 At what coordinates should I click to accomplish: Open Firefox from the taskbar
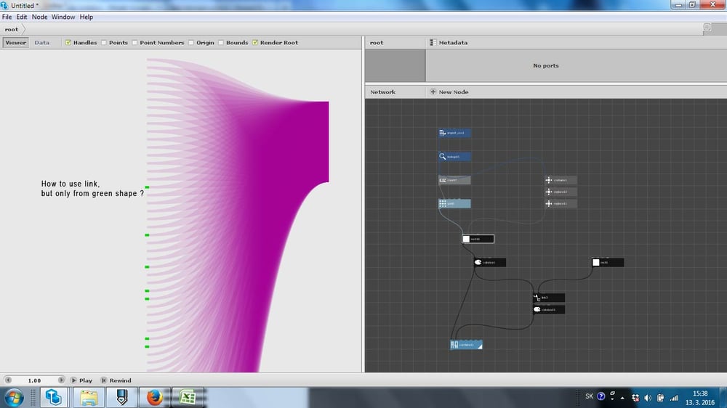pos(154,397)
